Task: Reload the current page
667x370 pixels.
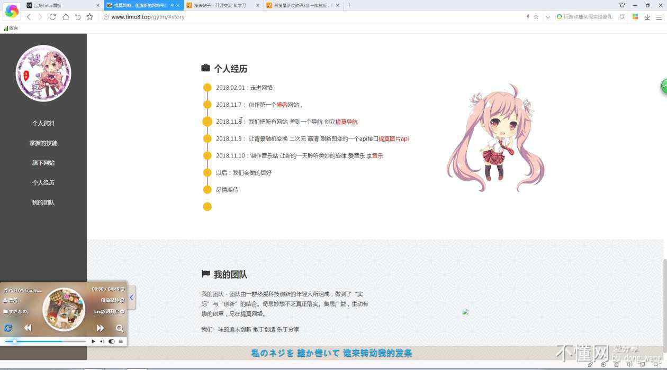Action: coord(52,17)
